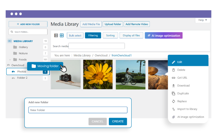Viewport: 217px width, 138px height.
Task: Click the Foods count badge 161
Action: point(45,60)
